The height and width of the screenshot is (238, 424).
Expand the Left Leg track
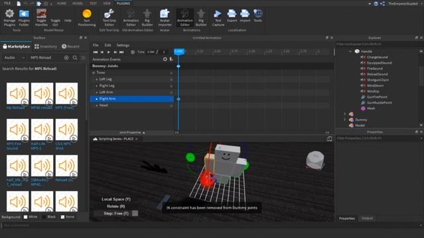click(97, 79)
